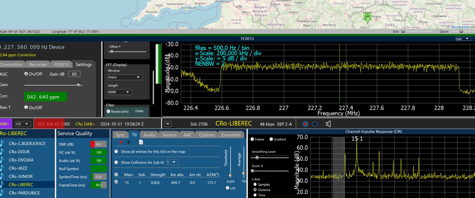Open the 12C channel selector dropdown
The width and height of the screenshot is (475, 198).
pos(23,124)
